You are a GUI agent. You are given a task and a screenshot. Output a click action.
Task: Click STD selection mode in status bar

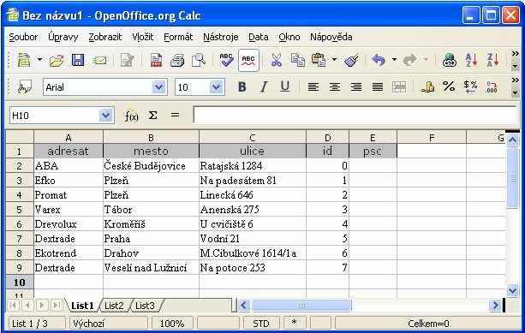(x=261, y=324)
